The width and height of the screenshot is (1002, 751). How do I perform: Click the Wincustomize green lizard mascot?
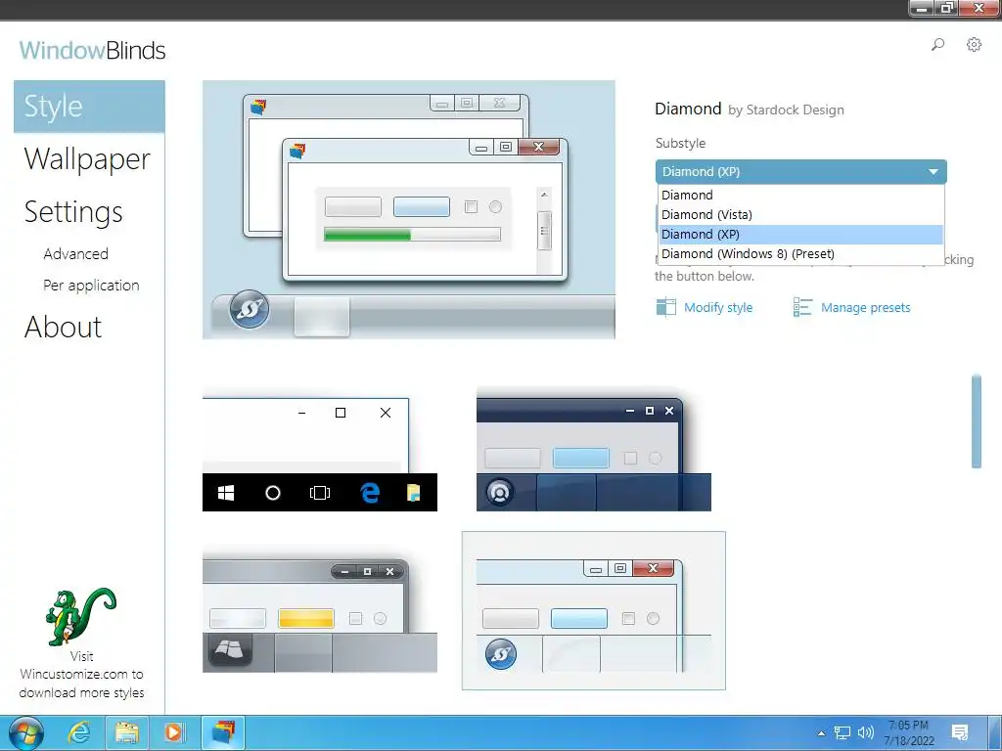81,616
